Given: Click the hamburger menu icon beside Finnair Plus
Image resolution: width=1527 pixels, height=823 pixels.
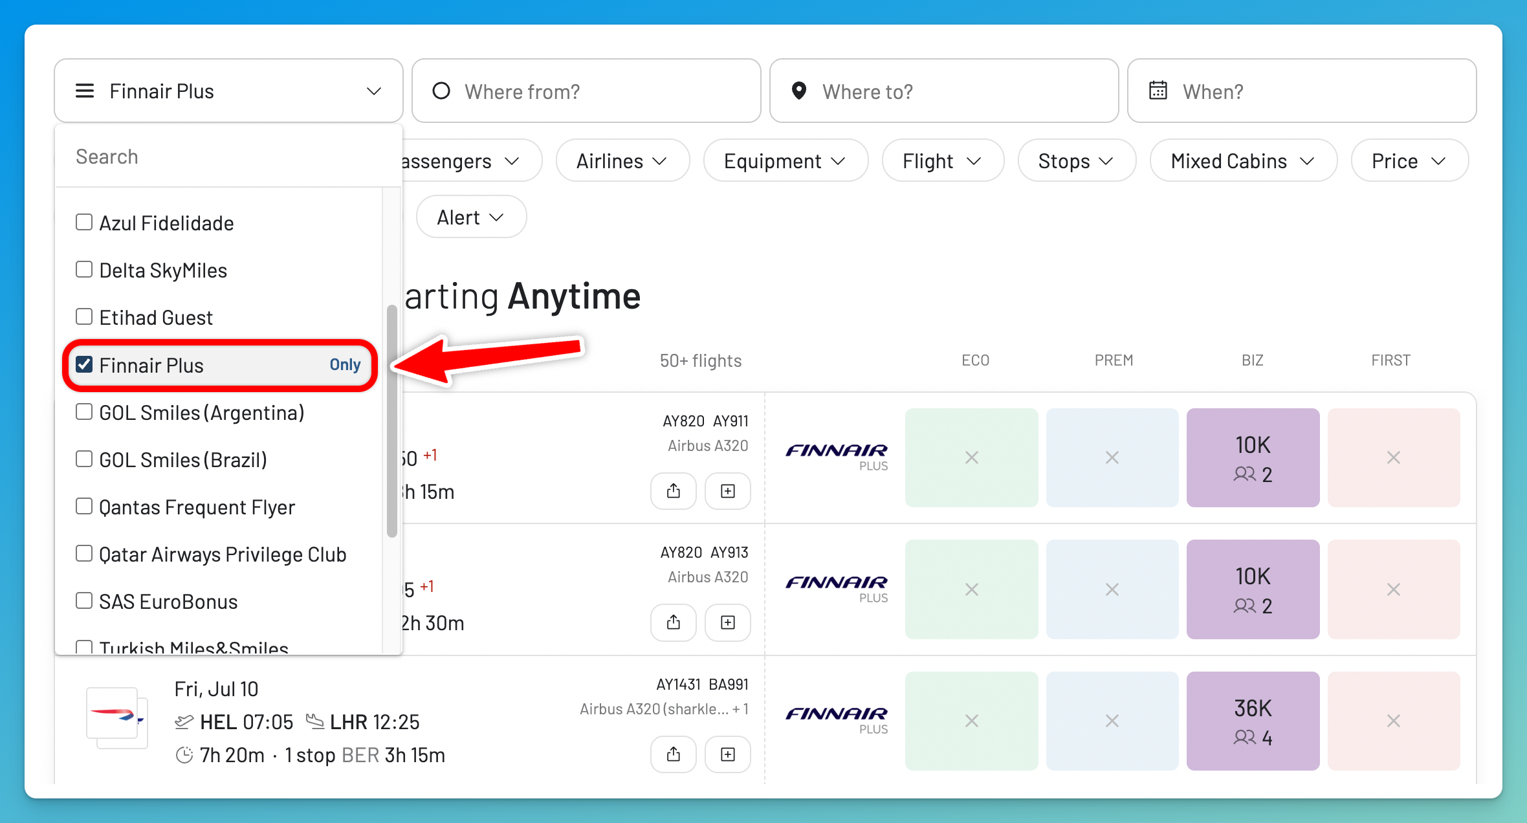Looking at the screenshot, I should click(x=85, y=91).
